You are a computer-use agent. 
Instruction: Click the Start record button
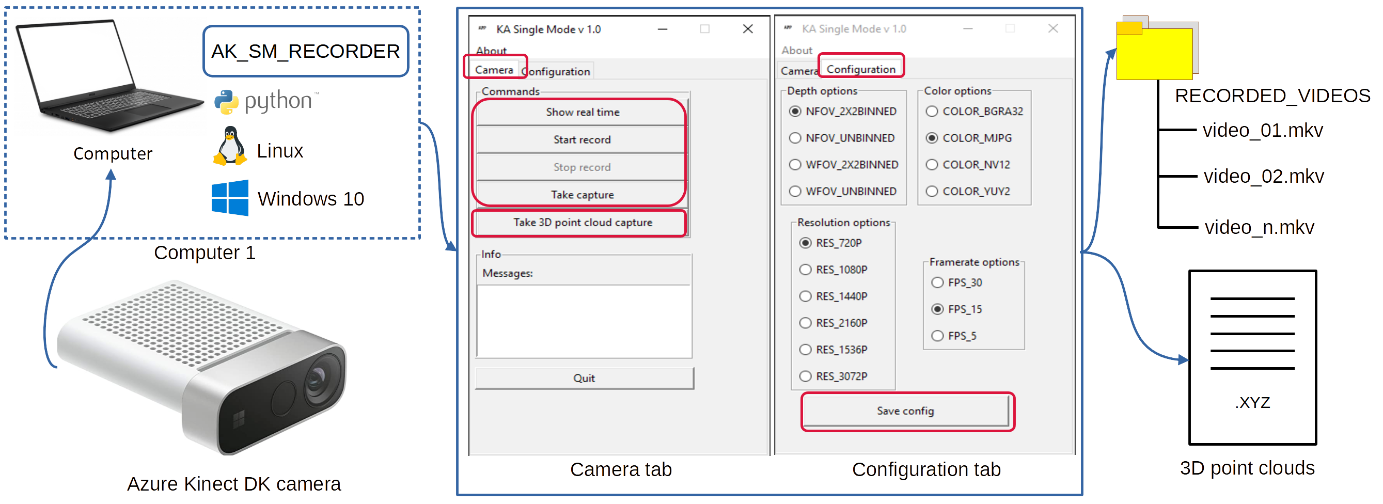tap(583, 139)
